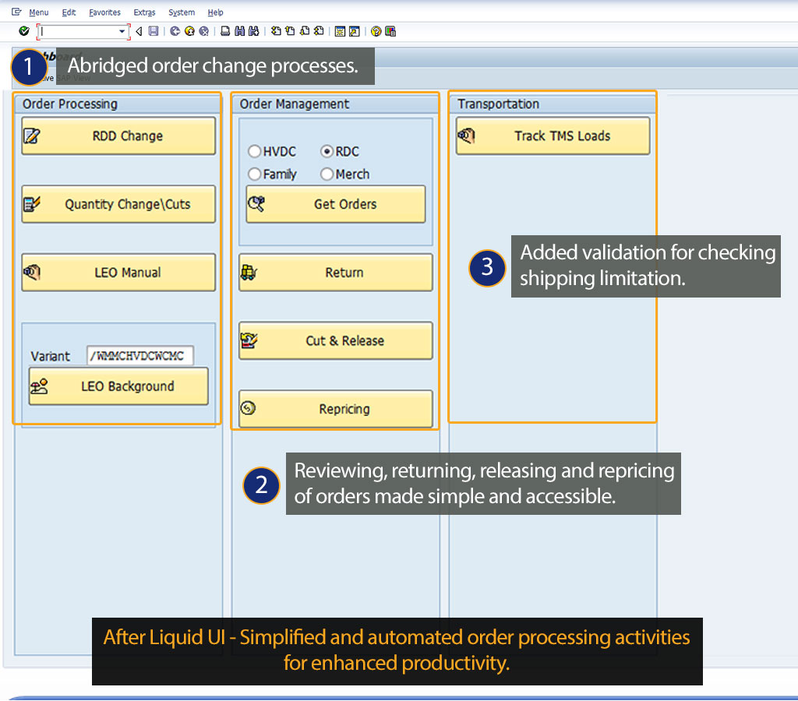The image size is (798, 701).
Task: Click the green Enter checkmark icon
Action: point(24,31)
